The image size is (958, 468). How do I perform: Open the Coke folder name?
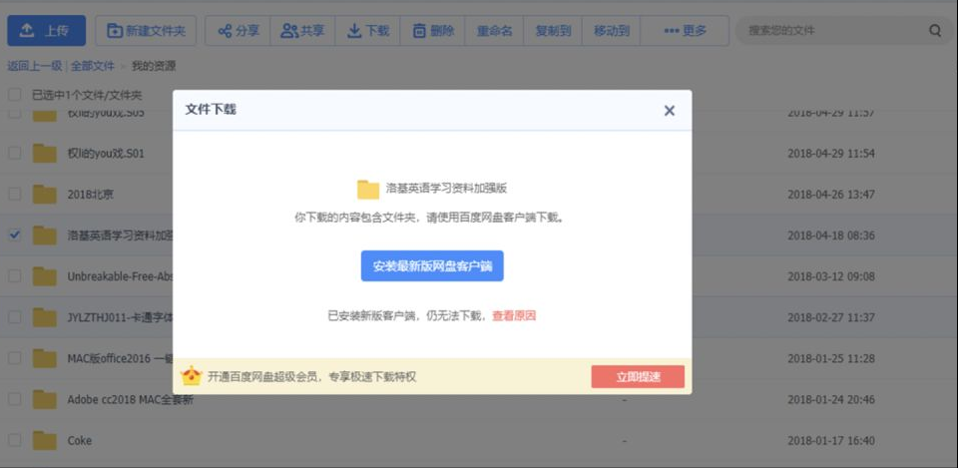(80, 440)
